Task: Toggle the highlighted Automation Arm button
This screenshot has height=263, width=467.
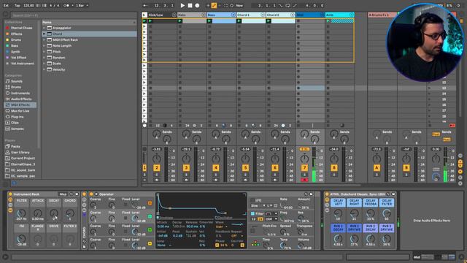Action: coord(214,5)
